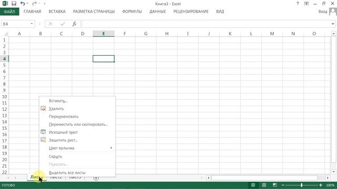The height and width of the screenshot is (189, 337).
Task: Open the ФАЙЛ tab
Action: (9, 12)
